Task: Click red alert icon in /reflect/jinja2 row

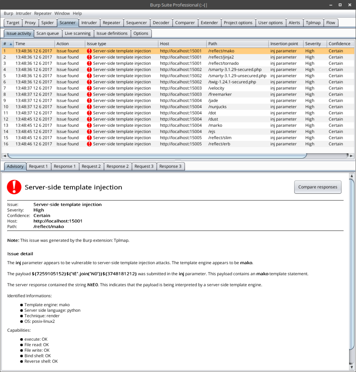Action: point(89,57)
